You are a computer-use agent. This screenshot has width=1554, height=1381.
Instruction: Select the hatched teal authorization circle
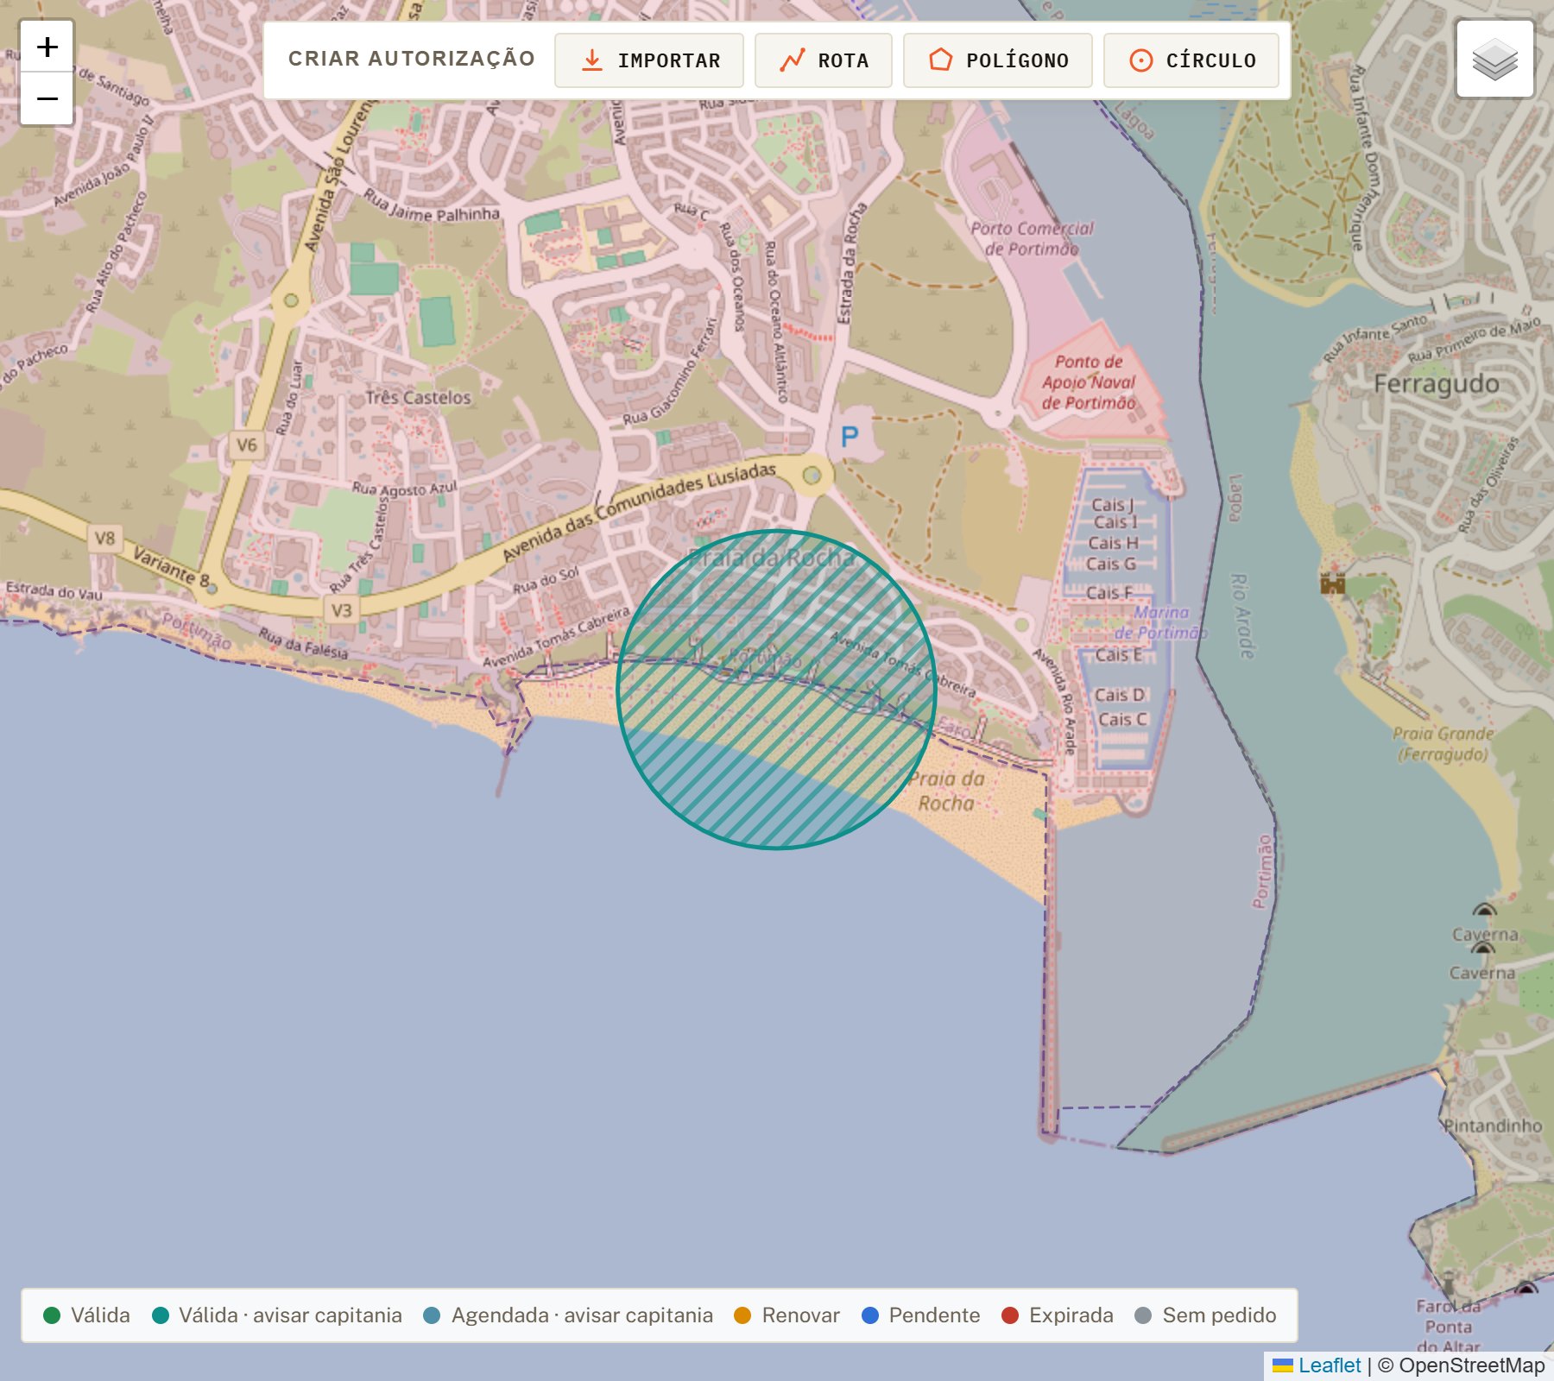click(x=776, y=690)
